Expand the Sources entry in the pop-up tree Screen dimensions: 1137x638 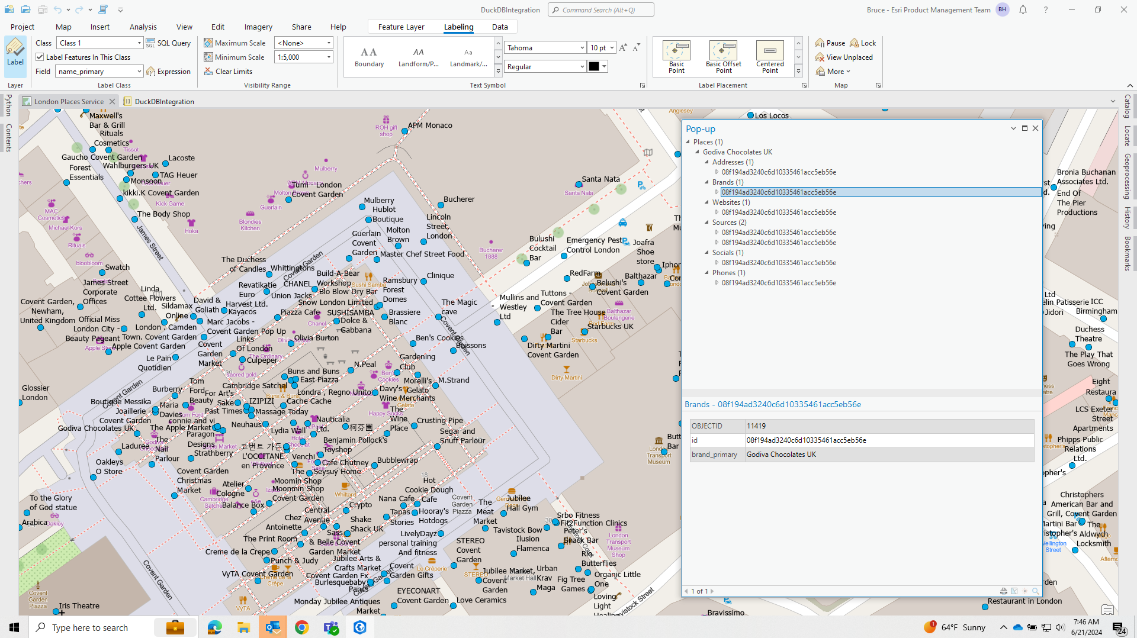tap(706, 223)
